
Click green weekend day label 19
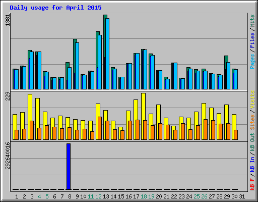[x=151, y=196]
